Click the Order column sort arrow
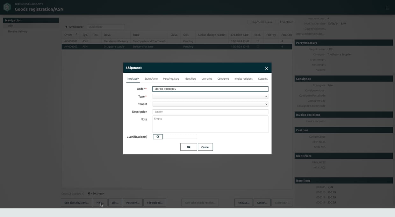395x217 pixels. (76, 34)
